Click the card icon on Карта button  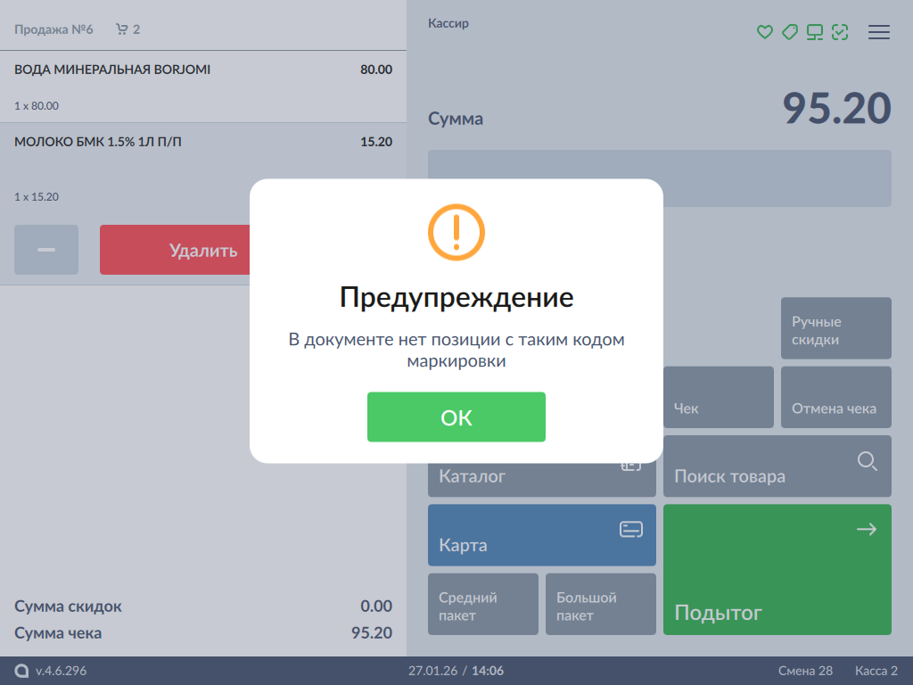click(631, 530)
